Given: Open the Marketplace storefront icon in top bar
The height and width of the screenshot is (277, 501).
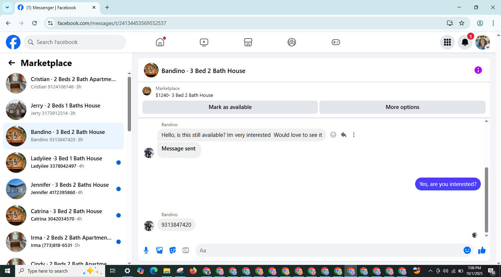Looking at the screenshot, I should [248, 42].
